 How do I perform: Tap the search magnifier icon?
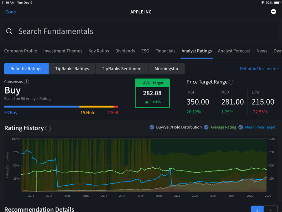click(x=9, y=31)
